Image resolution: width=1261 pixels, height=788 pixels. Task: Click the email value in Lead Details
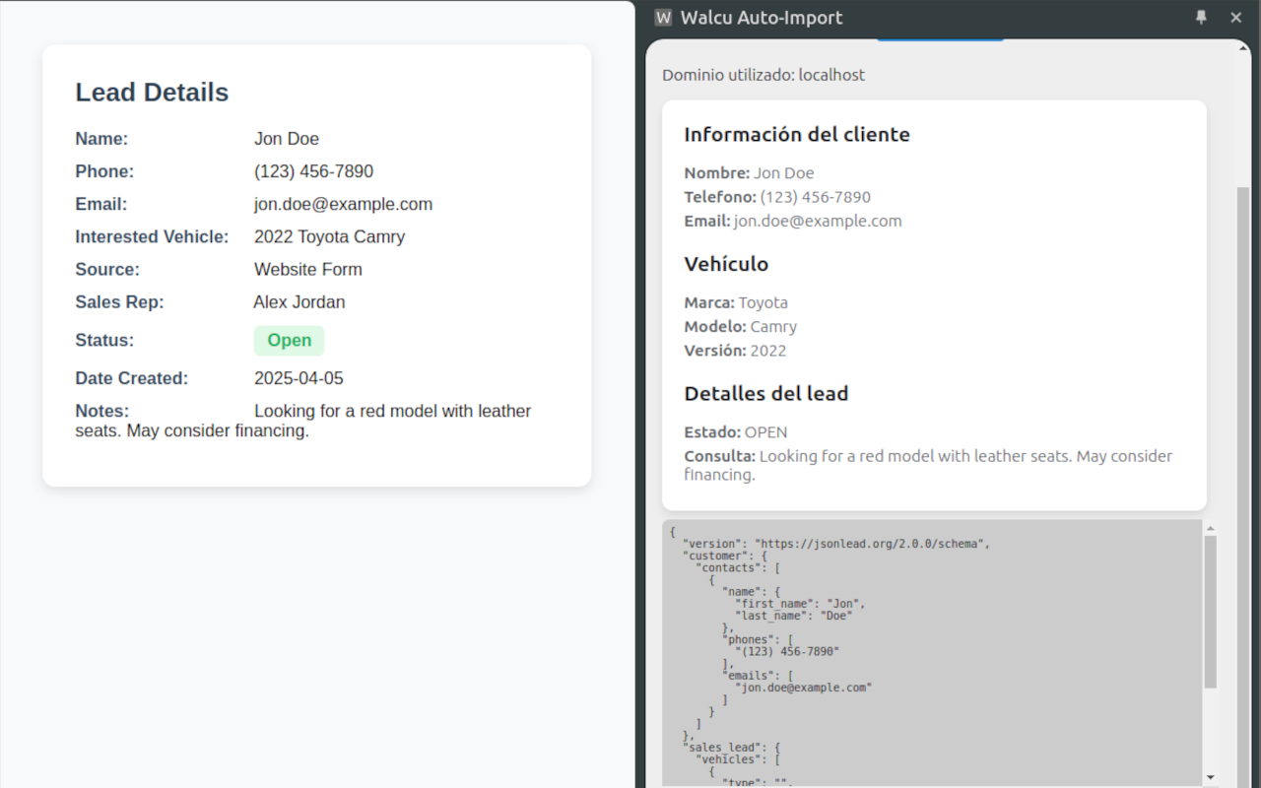tap(343, 205)
